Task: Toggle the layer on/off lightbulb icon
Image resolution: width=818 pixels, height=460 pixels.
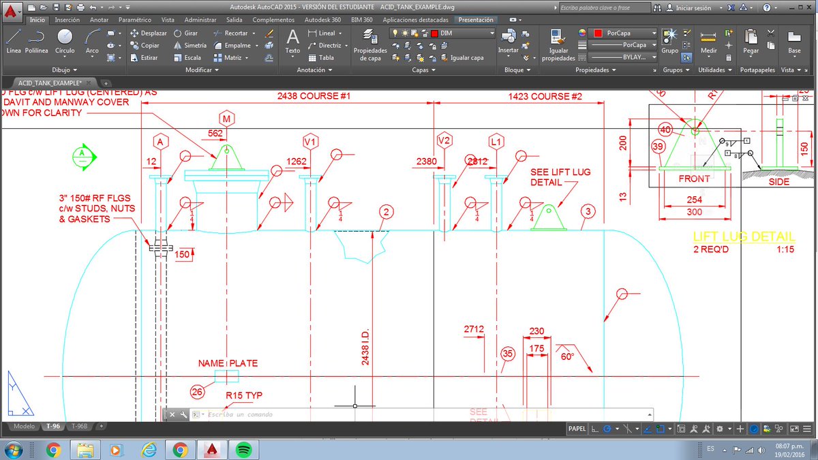Action: tap(394, 33)
